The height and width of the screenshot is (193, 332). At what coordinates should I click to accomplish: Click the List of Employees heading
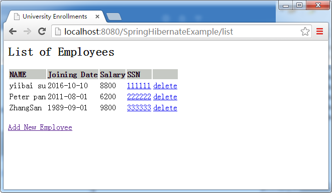(x=61, y=52)
